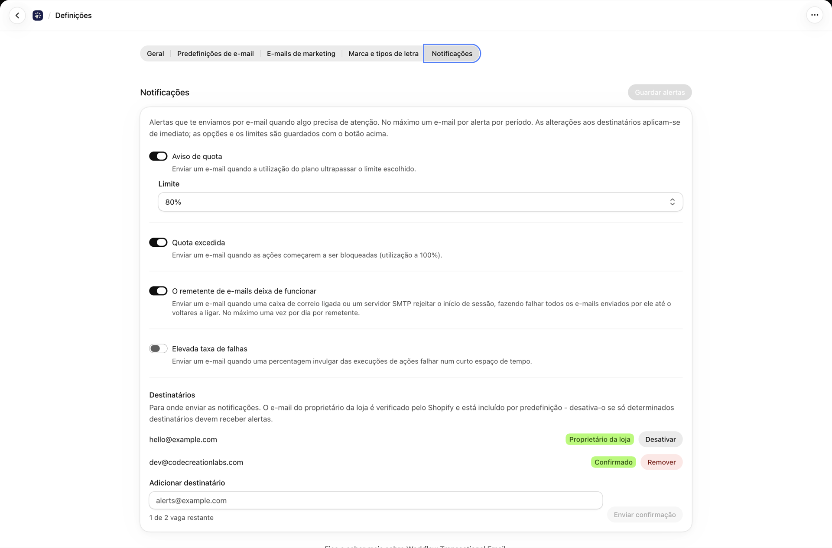Open the app logo icon in the breadcrumb

pos(38,16)
